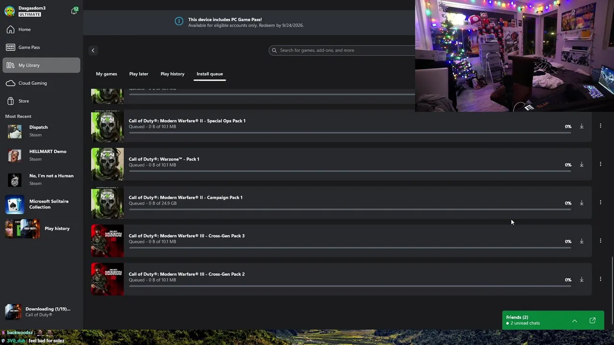The width and height of the screenshot is (614, 345).
Task: Click Dispatch game icon in sidebar
Action: tap(14, 131)
